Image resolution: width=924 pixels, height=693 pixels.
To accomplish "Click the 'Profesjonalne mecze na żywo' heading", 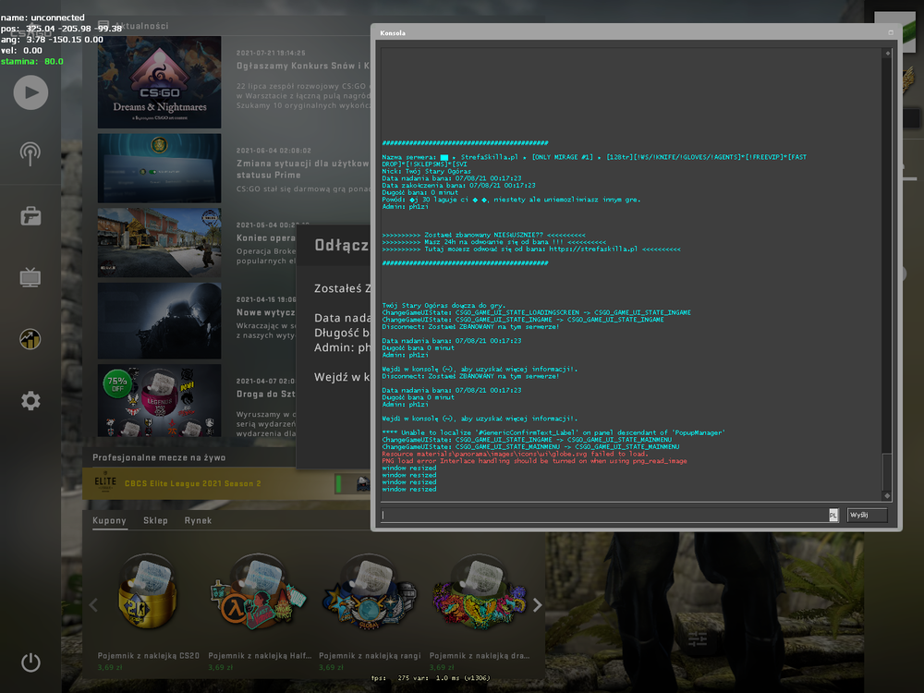I will click(x=159, y=457).
